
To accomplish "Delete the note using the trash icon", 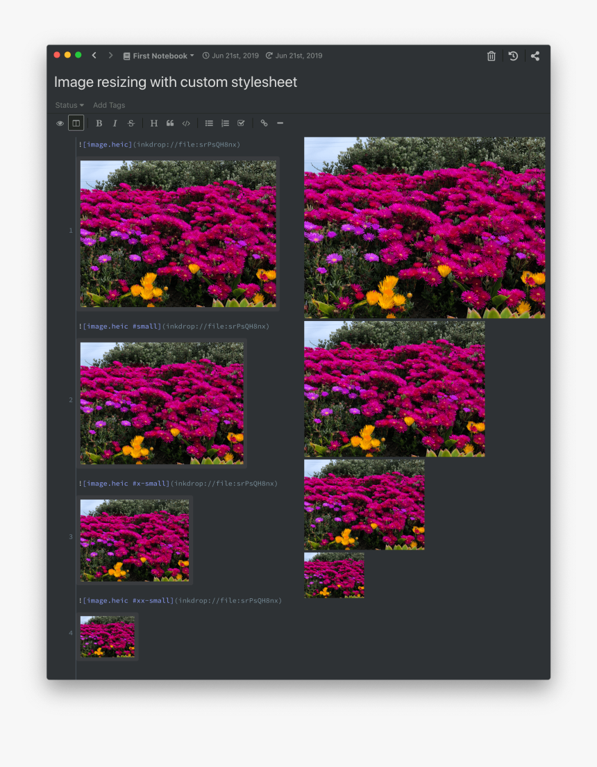I will (491, 56).
